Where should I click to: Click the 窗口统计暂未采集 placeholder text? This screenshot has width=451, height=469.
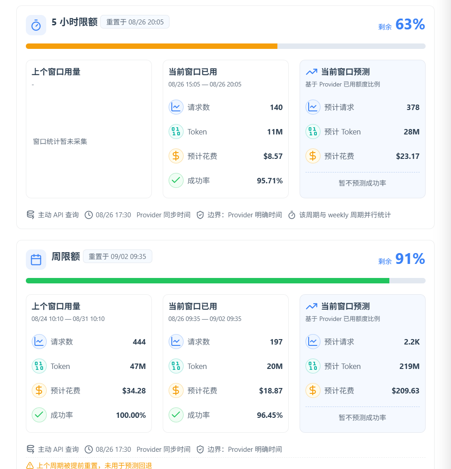[60, 142]
